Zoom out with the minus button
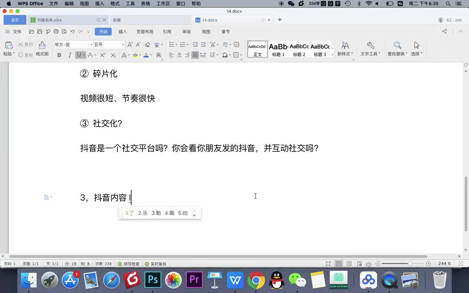Image resolution: width=469 pixels, height=293 pixels. pyautogui.click(x=378, y=264)
